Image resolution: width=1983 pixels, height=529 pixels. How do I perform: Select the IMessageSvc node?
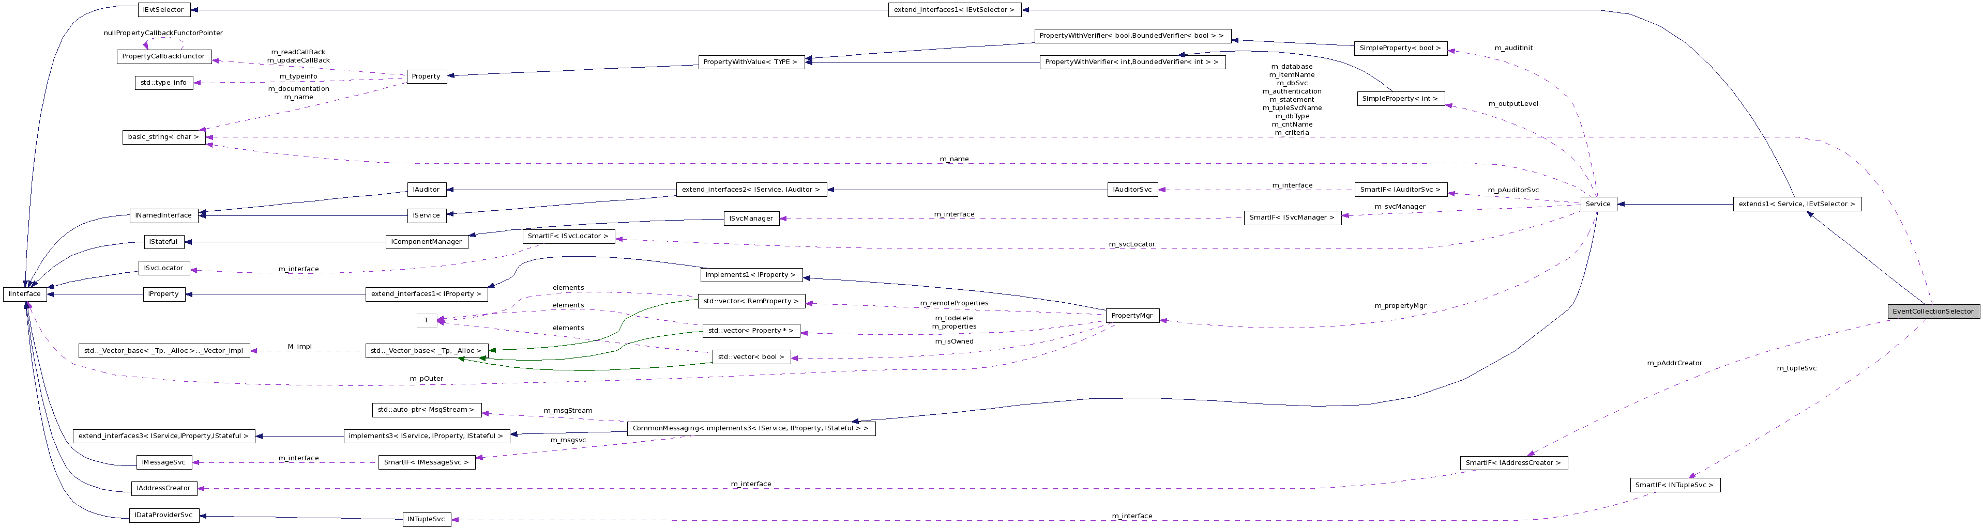pyautogui.click(x=164, y=462)
